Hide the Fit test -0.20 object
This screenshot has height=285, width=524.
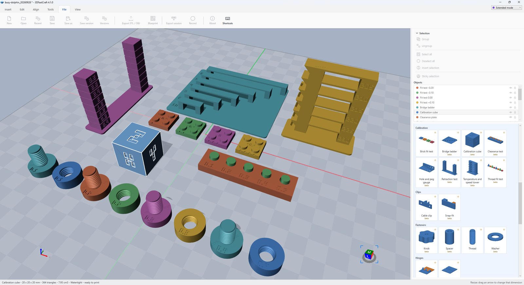click(x=510, y=88)
